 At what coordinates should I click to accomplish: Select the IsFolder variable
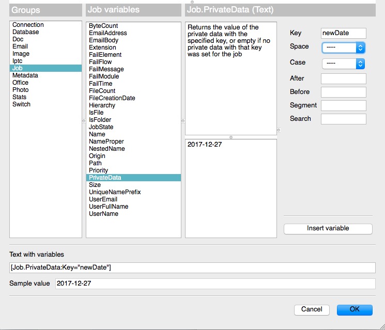tap(133, 120)
